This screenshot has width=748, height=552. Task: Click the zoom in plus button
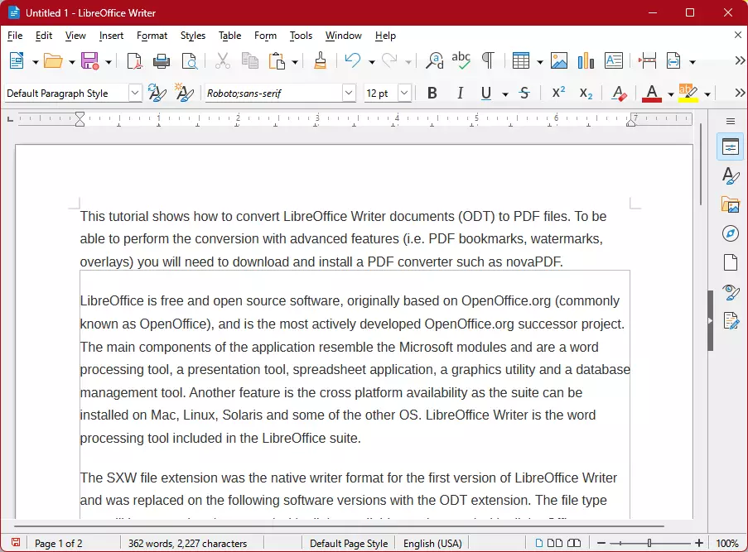[x=699, y=543]
